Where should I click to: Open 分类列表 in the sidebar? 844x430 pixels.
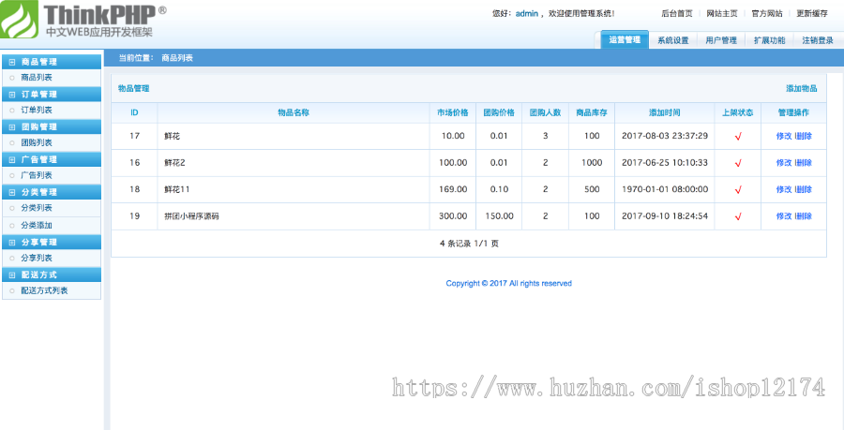(37, 207)
